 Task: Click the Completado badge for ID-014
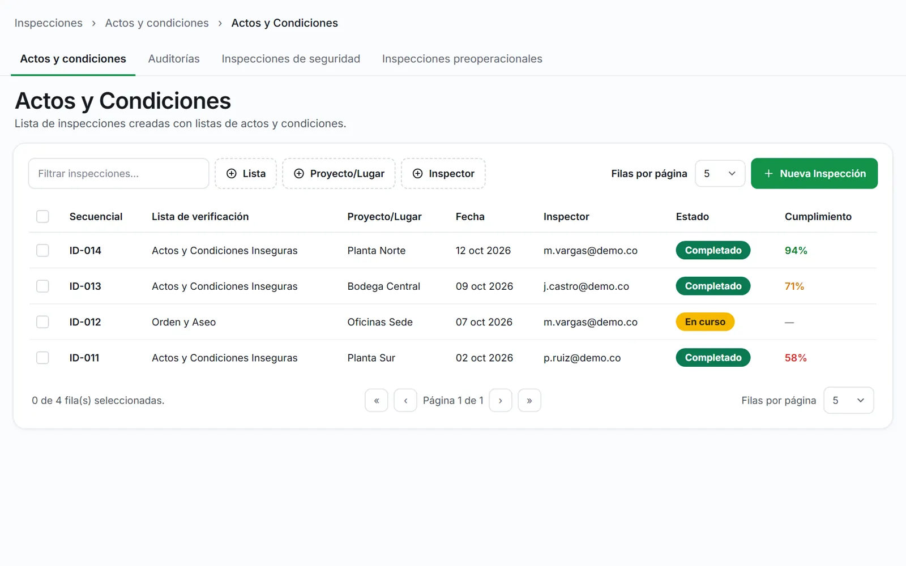[713, 250]
